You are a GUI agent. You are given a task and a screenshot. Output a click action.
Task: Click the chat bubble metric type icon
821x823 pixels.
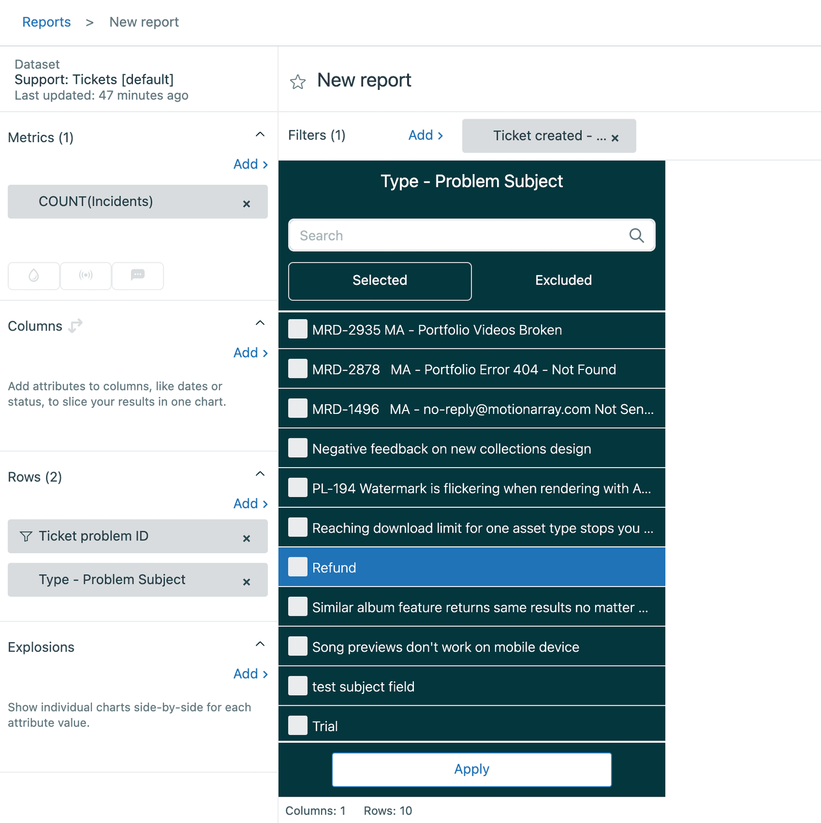tap(137, 276)
